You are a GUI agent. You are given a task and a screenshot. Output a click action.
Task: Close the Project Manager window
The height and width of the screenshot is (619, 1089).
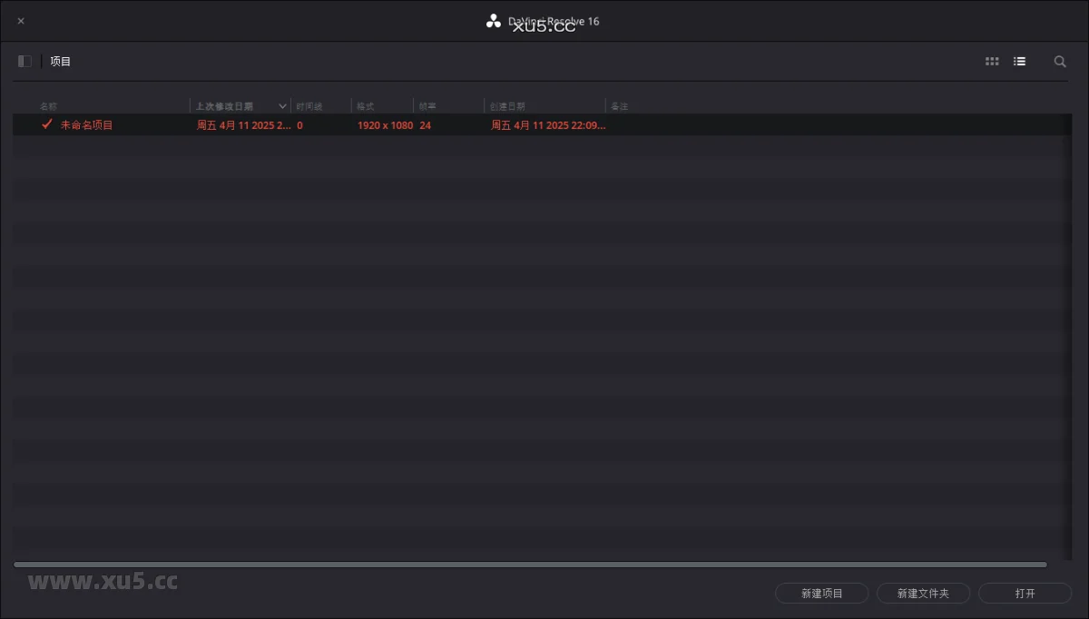point(21,21)
